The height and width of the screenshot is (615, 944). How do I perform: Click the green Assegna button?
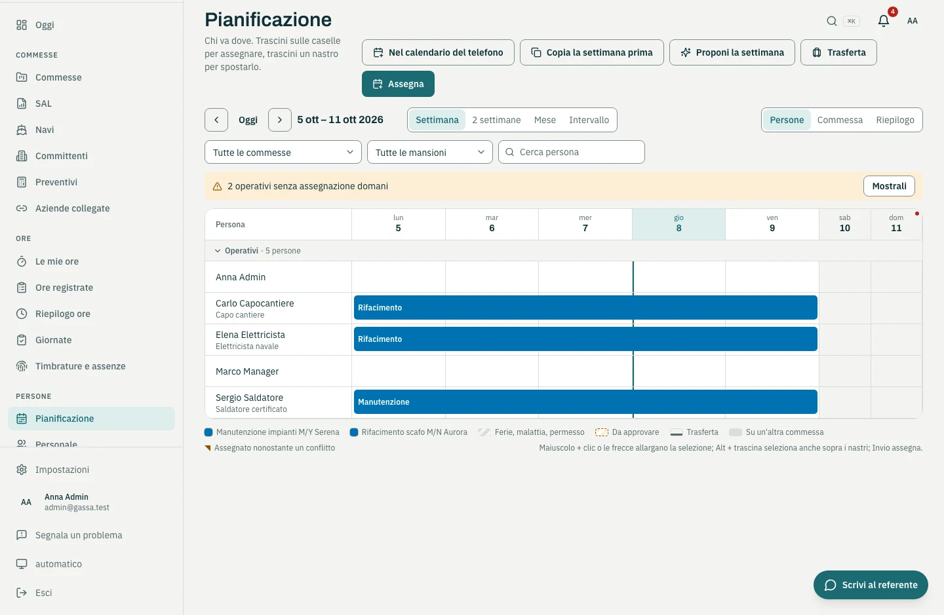[398, 84]
